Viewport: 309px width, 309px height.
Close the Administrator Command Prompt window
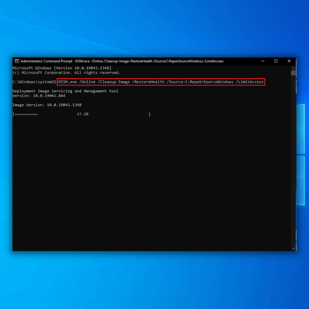(x=289, y=61)
